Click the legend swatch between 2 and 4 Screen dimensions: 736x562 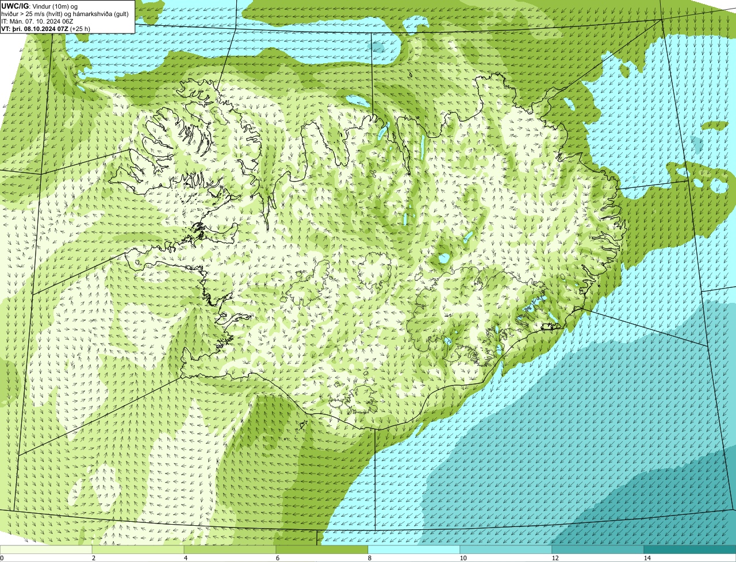(138, 549)
